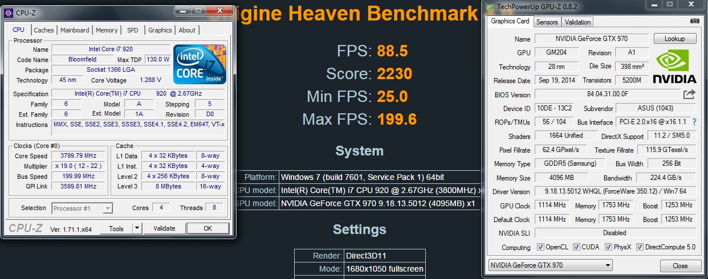
Task: Click the Package field Socket 1366 LGA
Action: [x=111, y=69]
